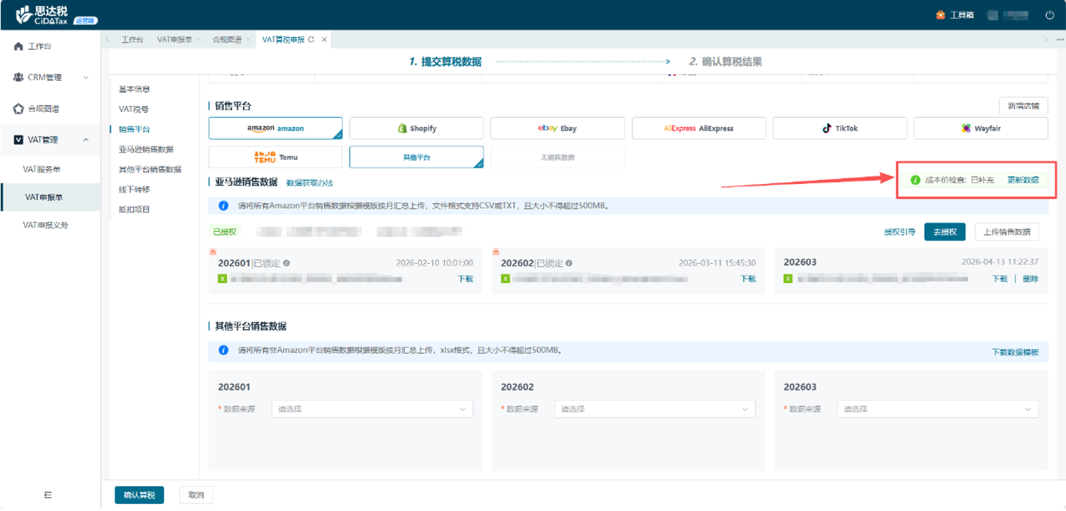
Task: Click info icon beside 202601 已锁定
Action: [x=286, y=263]
